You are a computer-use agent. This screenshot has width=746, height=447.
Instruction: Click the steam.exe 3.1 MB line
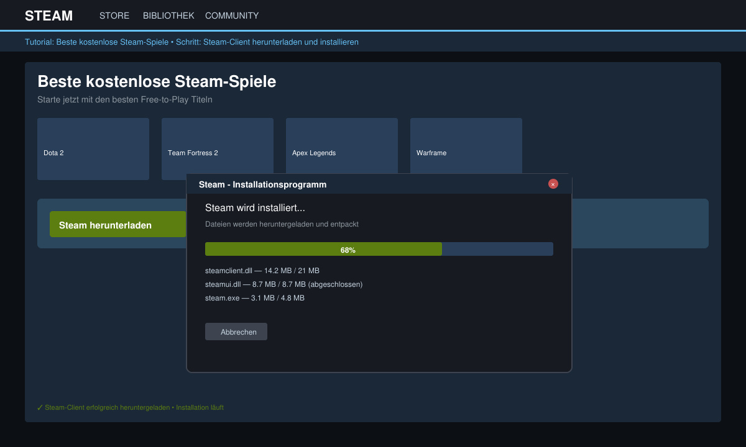(255, 298)
